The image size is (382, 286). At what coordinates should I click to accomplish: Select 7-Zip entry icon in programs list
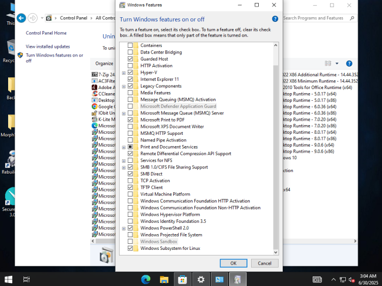click(x=95, y=74)
